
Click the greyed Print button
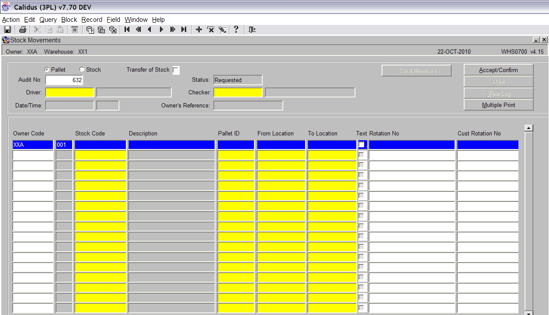498,82
